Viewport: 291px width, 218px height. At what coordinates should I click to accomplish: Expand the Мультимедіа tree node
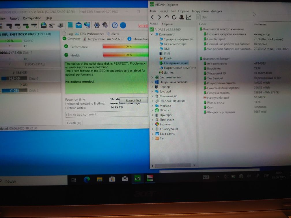point(152,96)
